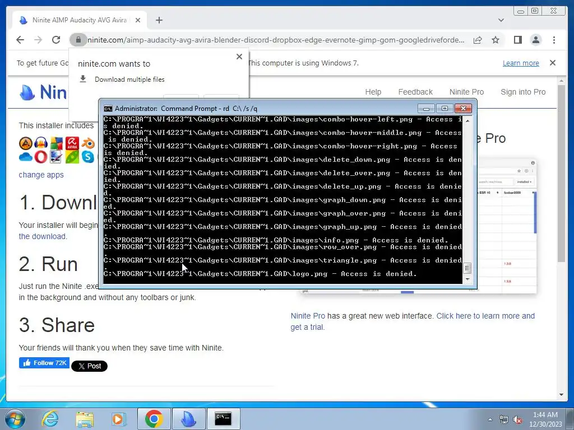Launch Internet Explorer from taskbar
The image size is (574, 430).
[50, 419]
